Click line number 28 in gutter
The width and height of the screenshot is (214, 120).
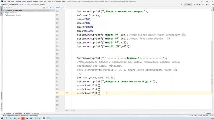(x=57, y=58)
